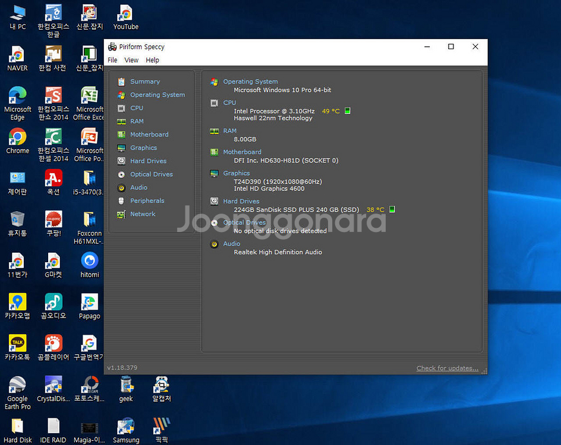Select the 곰오디오 desktop icon
561x445 pixels.
(53, 307)
